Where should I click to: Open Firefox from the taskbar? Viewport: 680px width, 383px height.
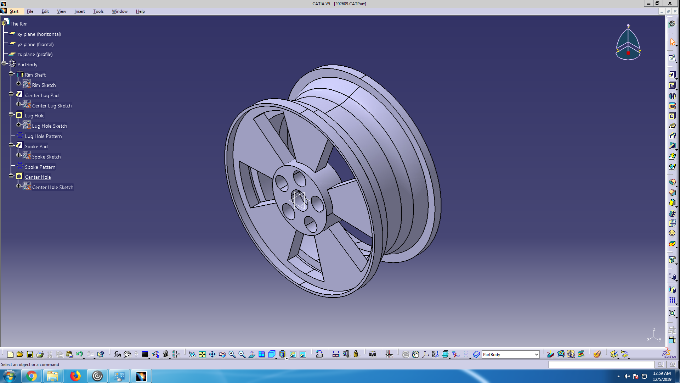75,376
